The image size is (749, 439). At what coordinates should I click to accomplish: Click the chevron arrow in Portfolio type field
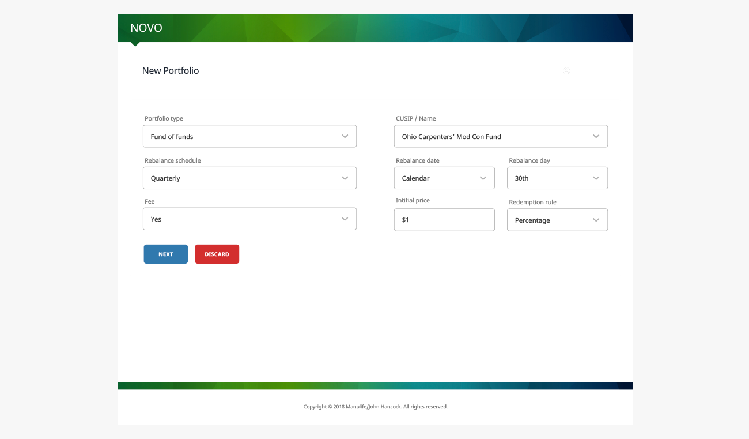[x=345, y=137]
